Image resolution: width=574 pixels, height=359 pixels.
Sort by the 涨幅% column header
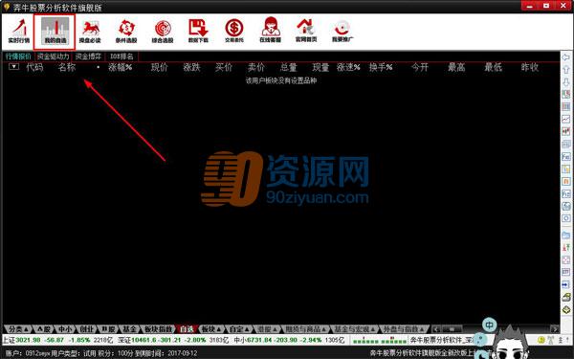121,67
